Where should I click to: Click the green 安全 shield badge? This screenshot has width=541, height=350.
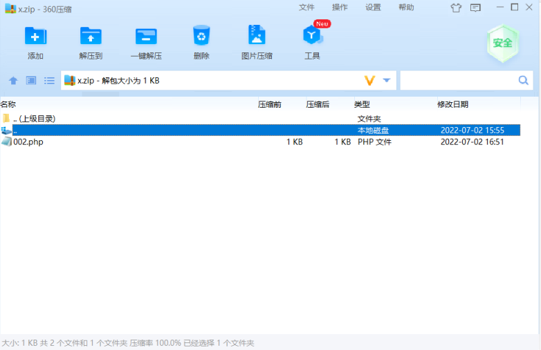502,43
